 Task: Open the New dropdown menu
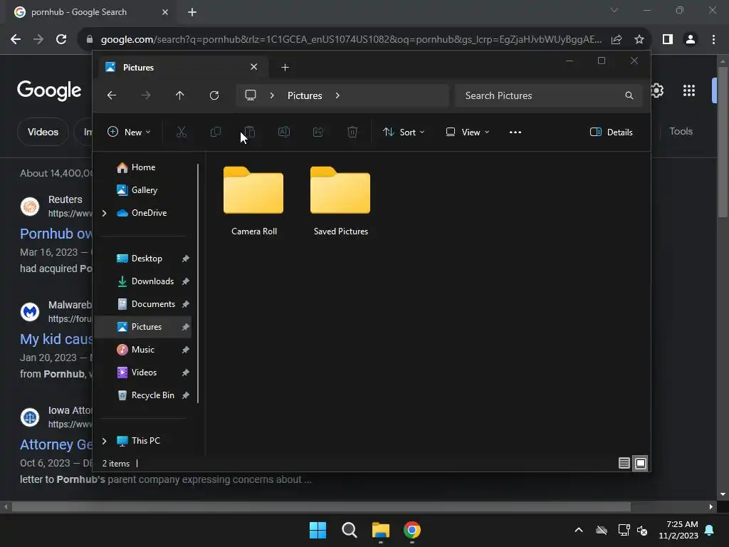(129, 132)
